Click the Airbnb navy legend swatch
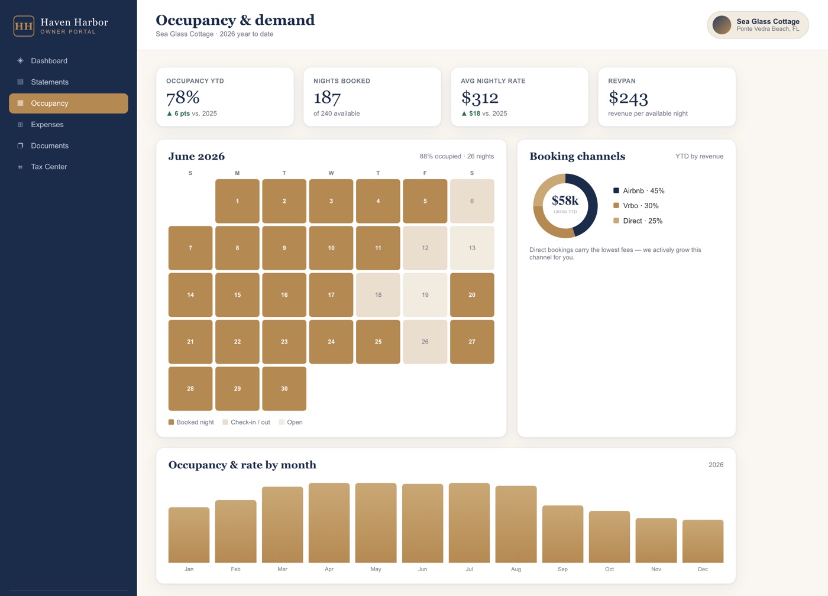Viewport: 828px width, 596px height. [x=616, y=190]
